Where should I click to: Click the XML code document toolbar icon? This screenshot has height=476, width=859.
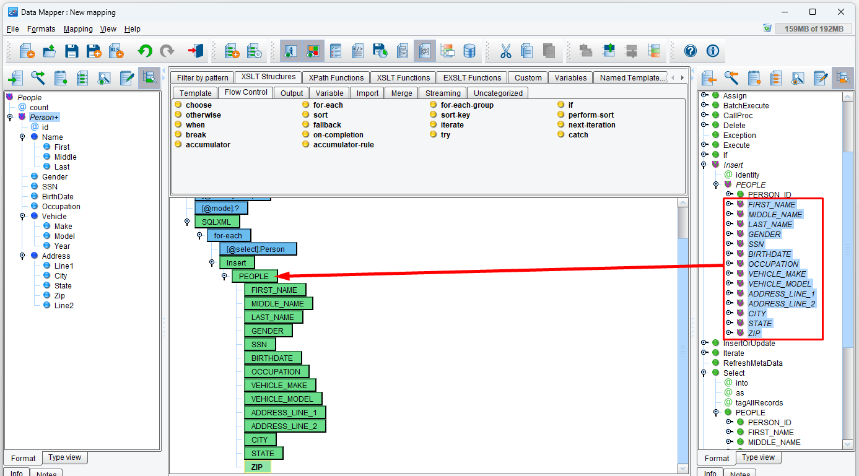point(357,51)
